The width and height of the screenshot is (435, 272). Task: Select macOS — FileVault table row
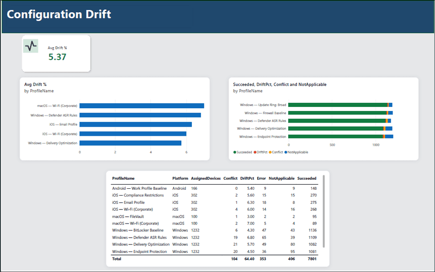pos(214,217)
